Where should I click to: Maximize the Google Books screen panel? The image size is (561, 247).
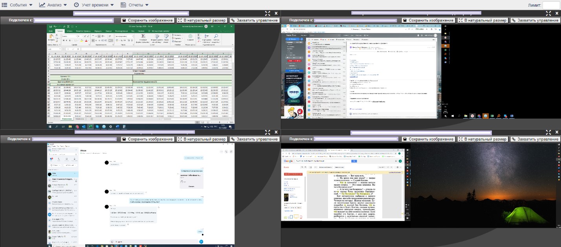(548, 132)
